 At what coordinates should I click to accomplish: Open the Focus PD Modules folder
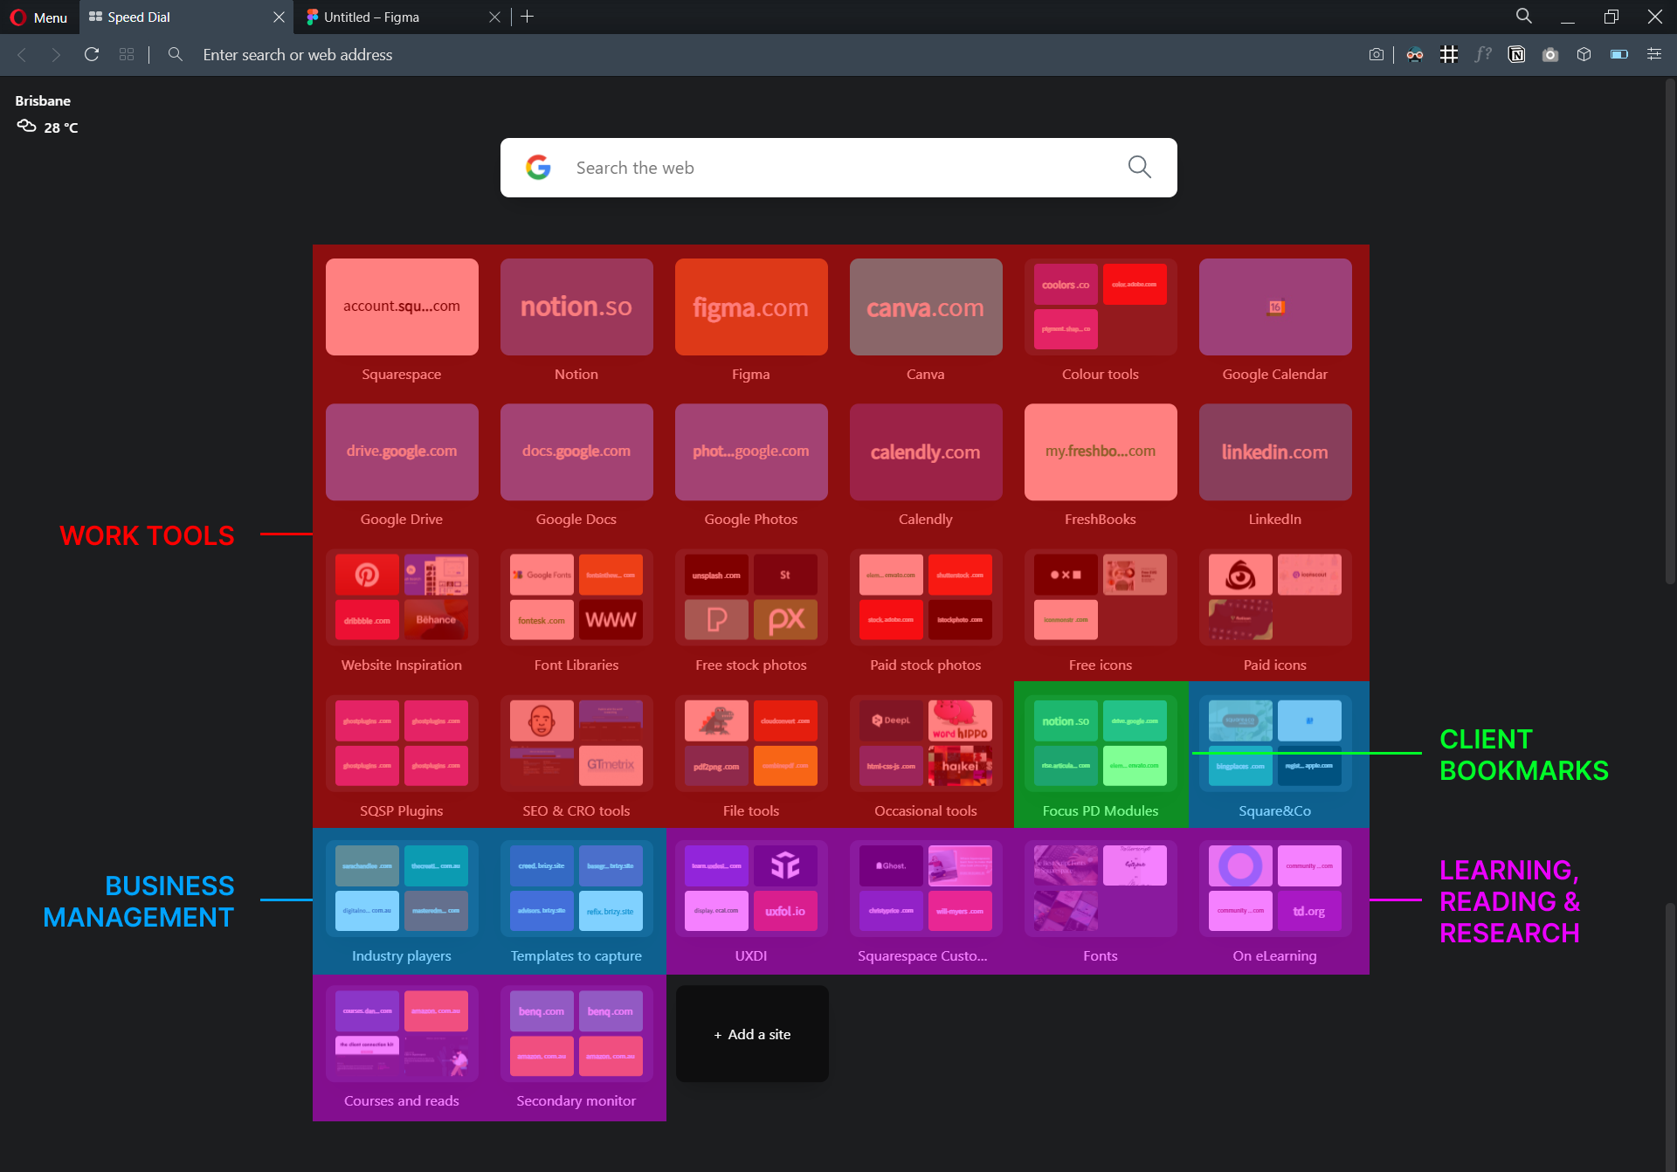tap(1101, 743)
